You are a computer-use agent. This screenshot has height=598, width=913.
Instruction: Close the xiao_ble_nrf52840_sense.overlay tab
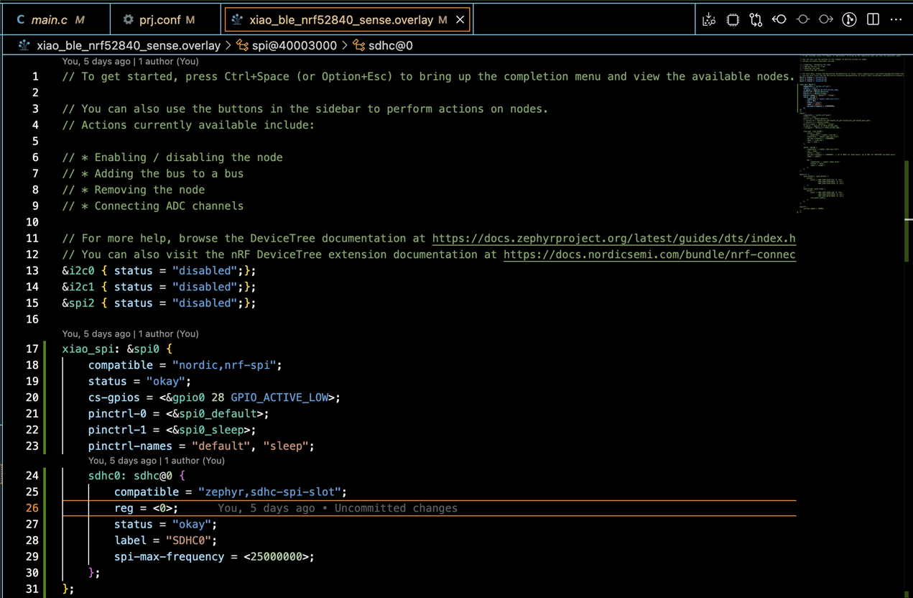point(460,19)
